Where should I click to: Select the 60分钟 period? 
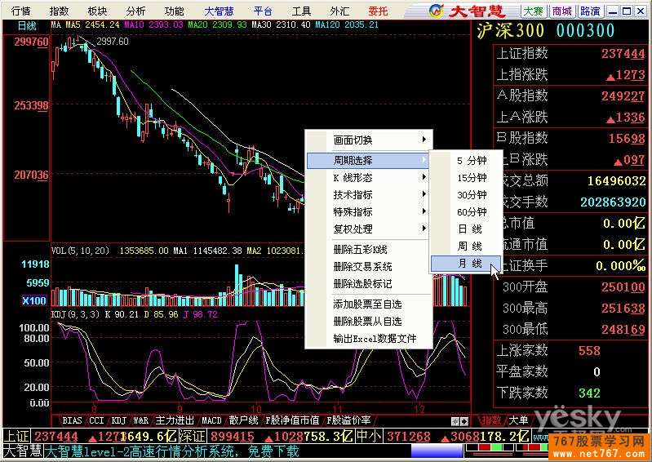click(x=466, y=211)
